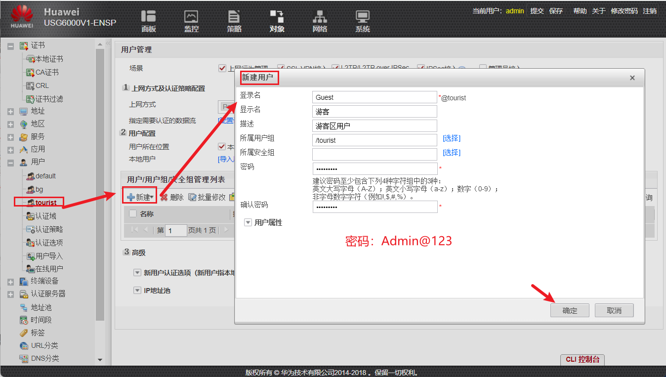Collapse the sidebar with the « arrow
The image size is (666, 377).
pos(108,44)
